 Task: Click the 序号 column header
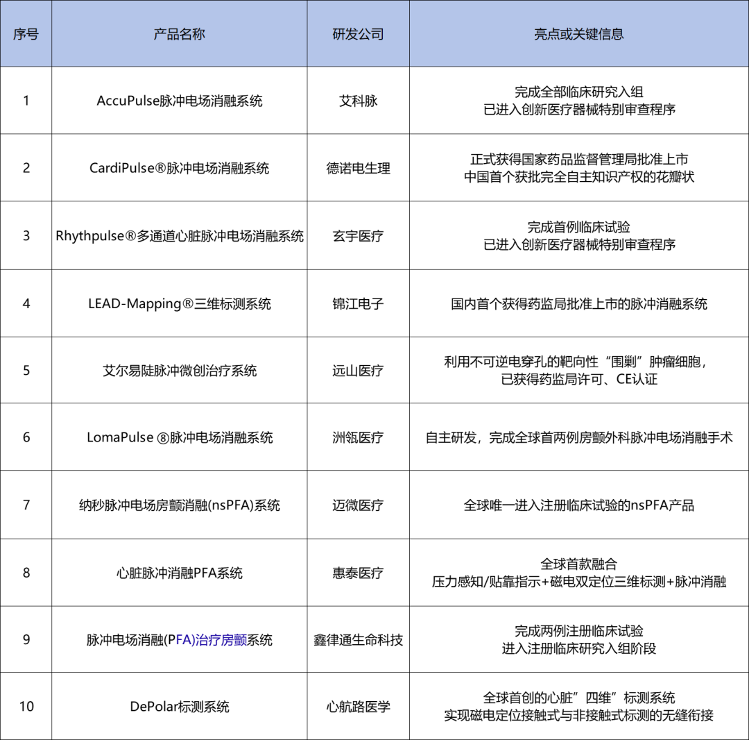26,32
